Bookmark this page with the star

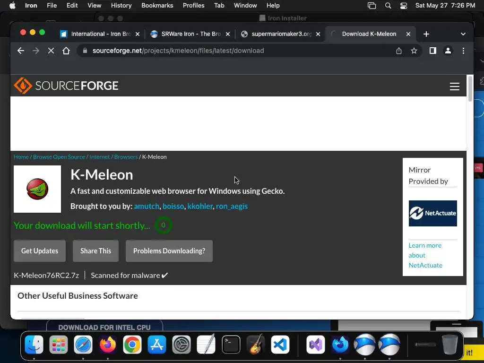pos(414,51)
